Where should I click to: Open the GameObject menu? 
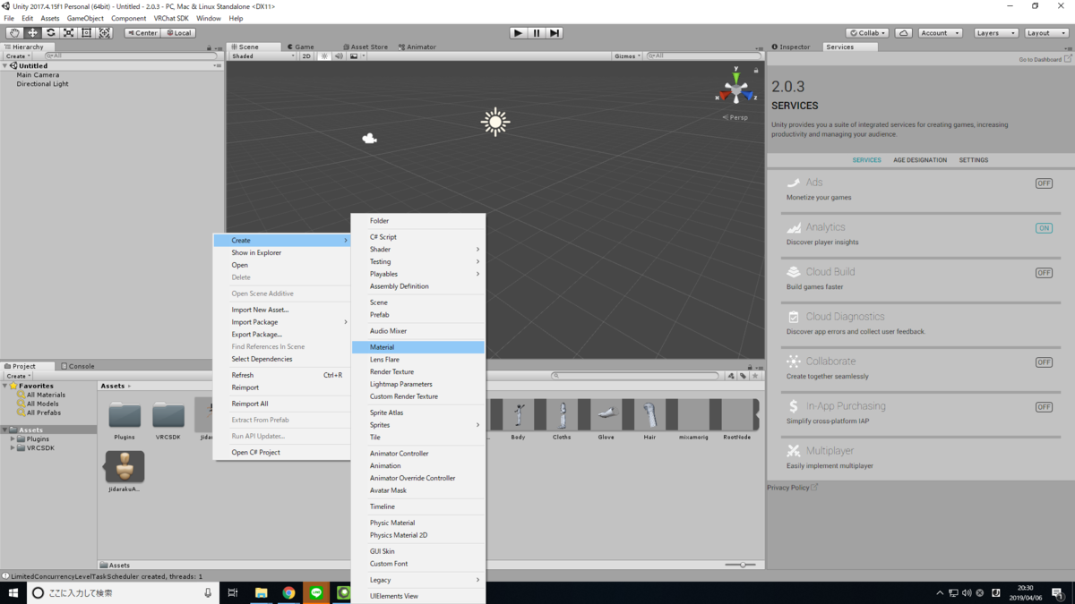85,18
